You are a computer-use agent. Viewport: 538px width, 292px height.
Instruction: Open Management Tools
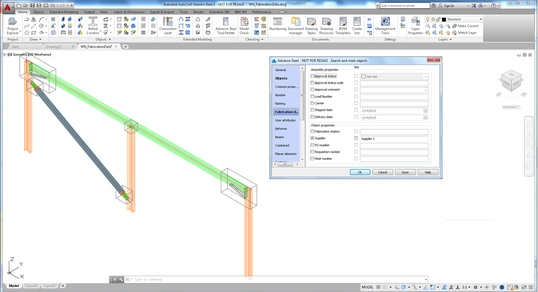click(385, 26)
